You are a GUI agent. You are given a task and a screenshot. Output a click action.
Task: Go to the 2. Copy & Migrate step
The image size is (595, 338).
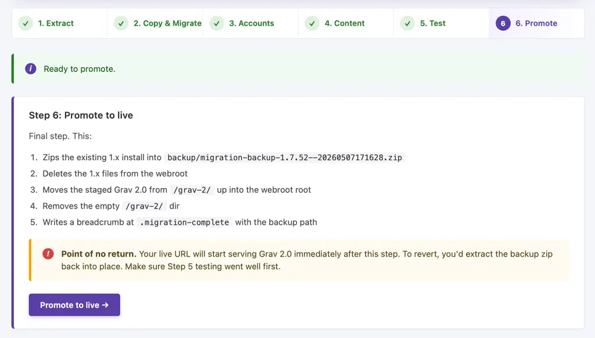(155, 23)
